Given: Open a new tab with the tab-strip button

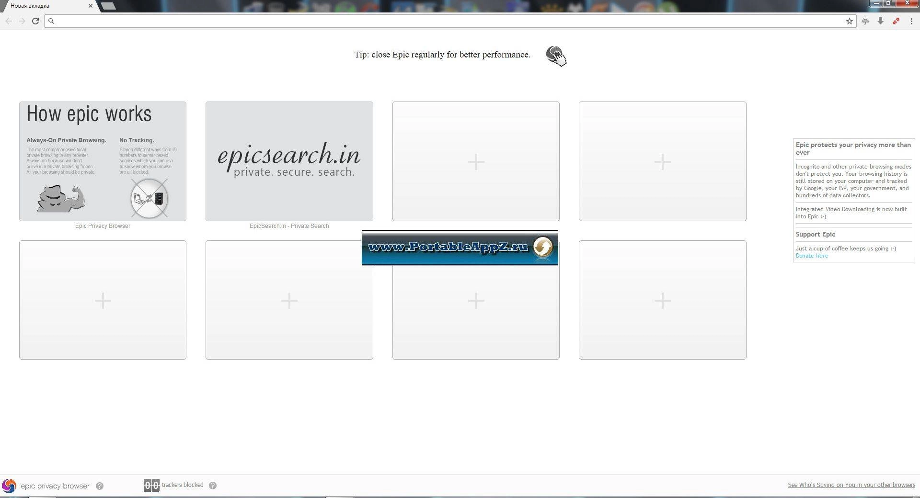Looking at the screenshot, I should (x=108, y=6).
